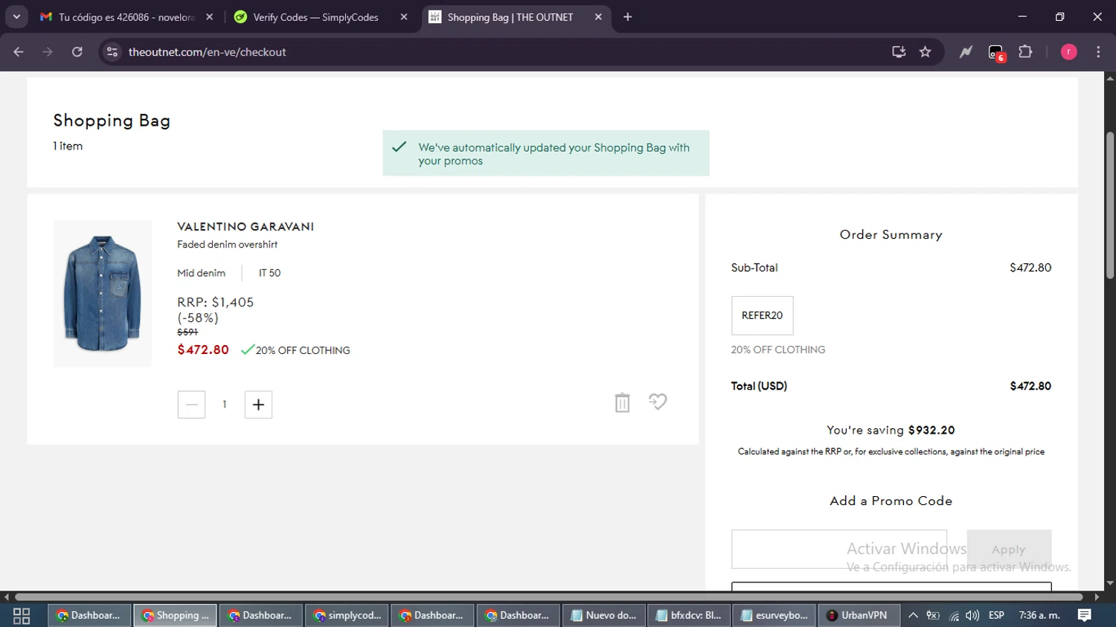Decrease quantity with minus button

(191, 405)
